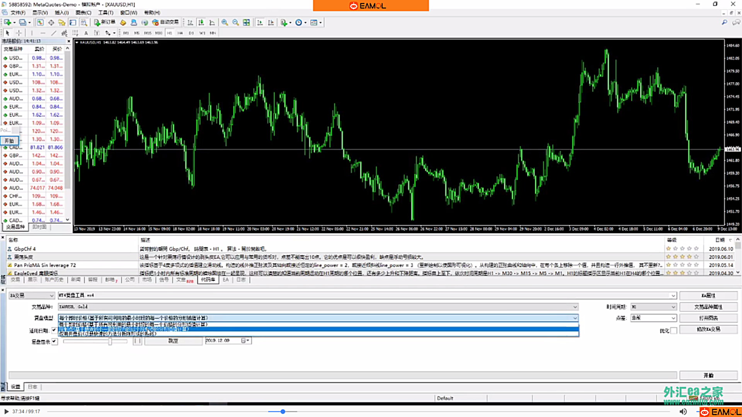Viewport: 742px width, 417px height.
Task: Click the 修改EA交易 modify expert button
Action: [708, 329]
